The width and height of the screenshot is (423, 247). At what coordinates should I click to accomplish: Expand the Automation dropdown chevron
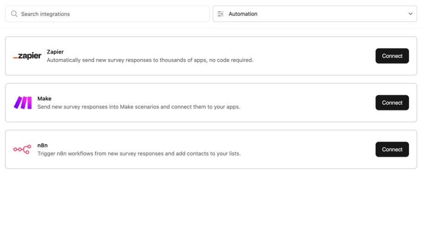(x=410, y=14)
